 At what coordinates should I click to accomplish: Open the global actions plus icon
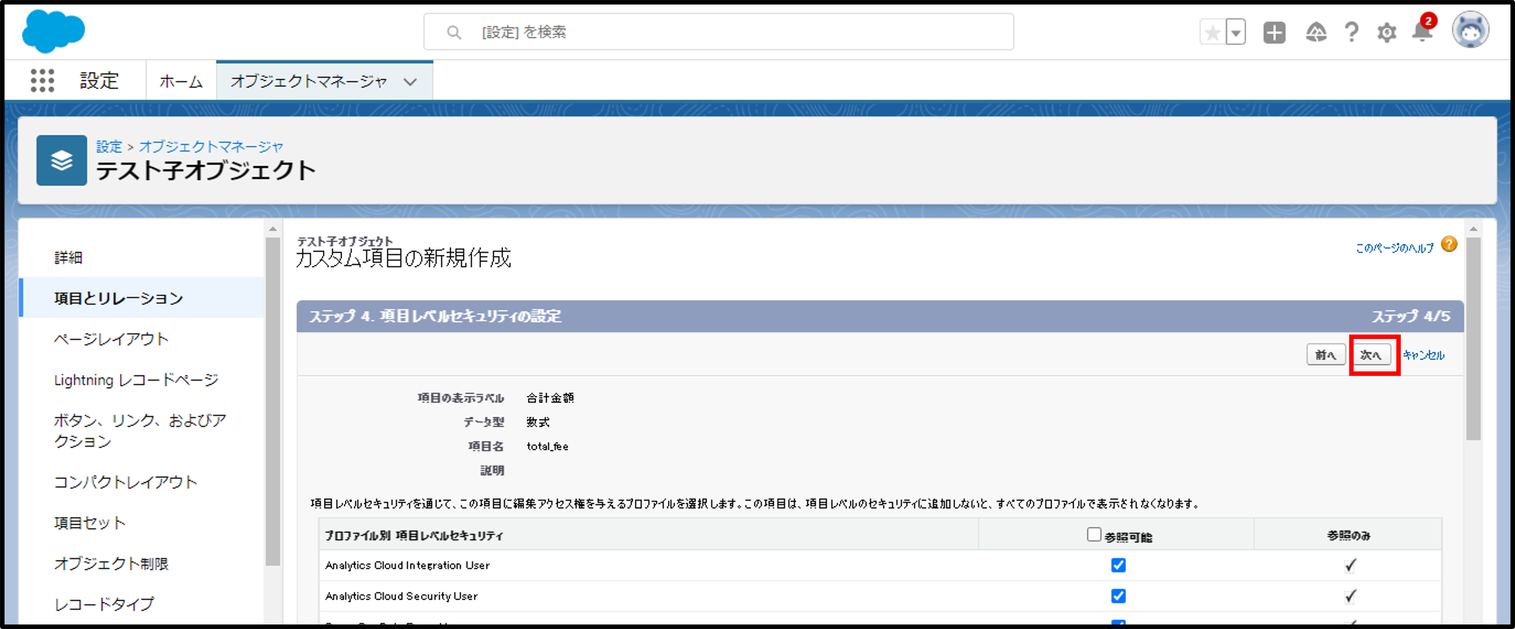click(x=1274, y=32)
